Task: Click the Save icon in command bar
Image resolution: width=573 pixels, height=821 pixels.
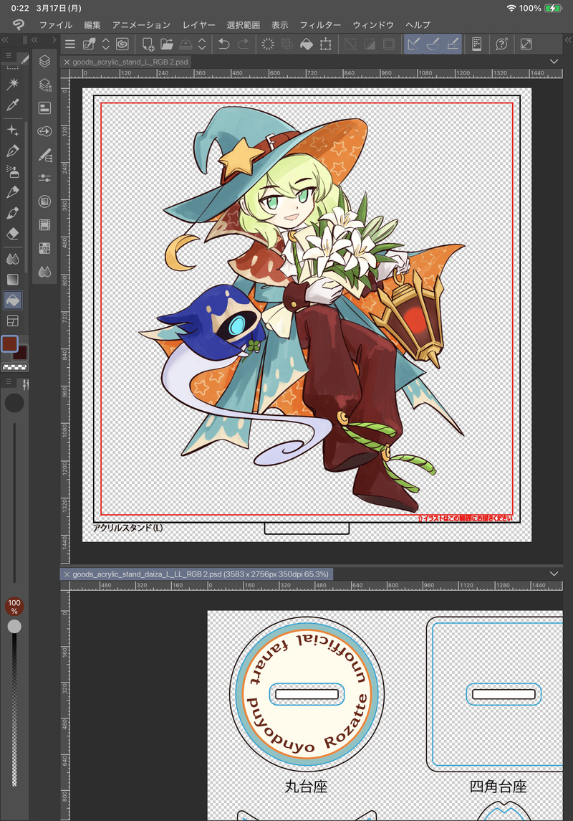Action: click(x=186, y=44)
